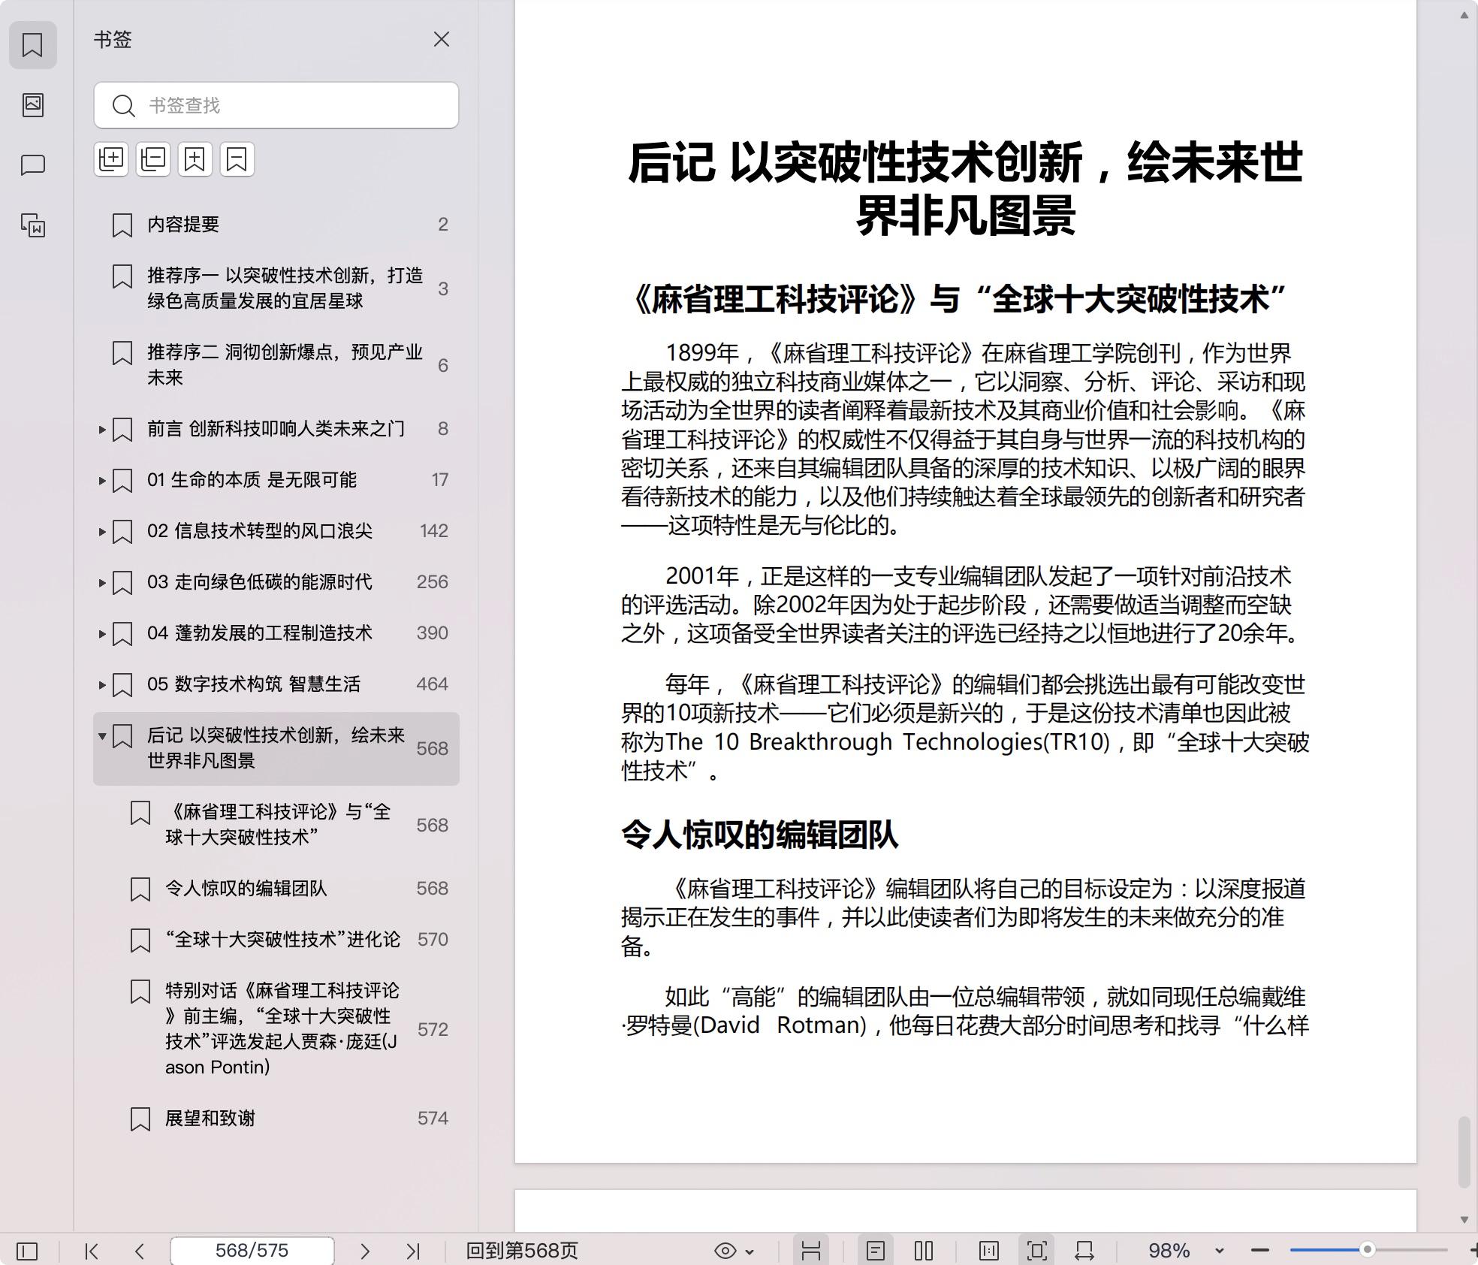Open the document conversion icon in sidebar

[32, 225]
